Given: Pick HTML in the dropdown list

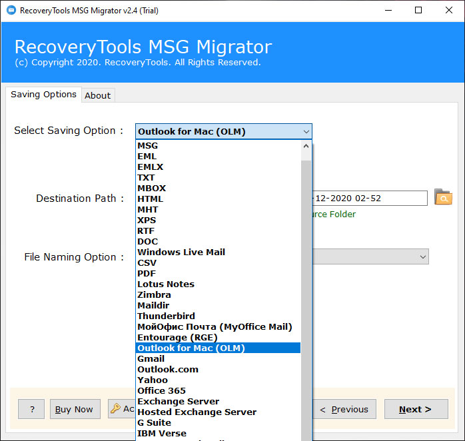Looking at the screenshot, I should 218,199.
